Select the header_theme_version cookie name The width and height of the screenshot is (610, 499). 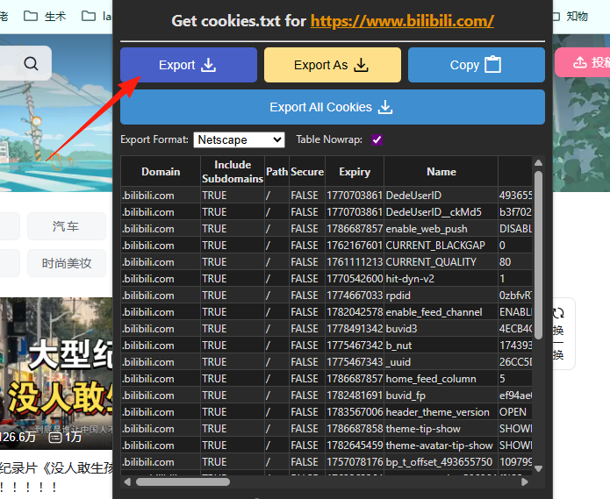tap(441, 412)
